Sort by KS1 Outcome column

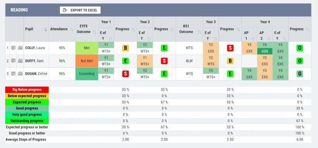(x=199, y=32)
